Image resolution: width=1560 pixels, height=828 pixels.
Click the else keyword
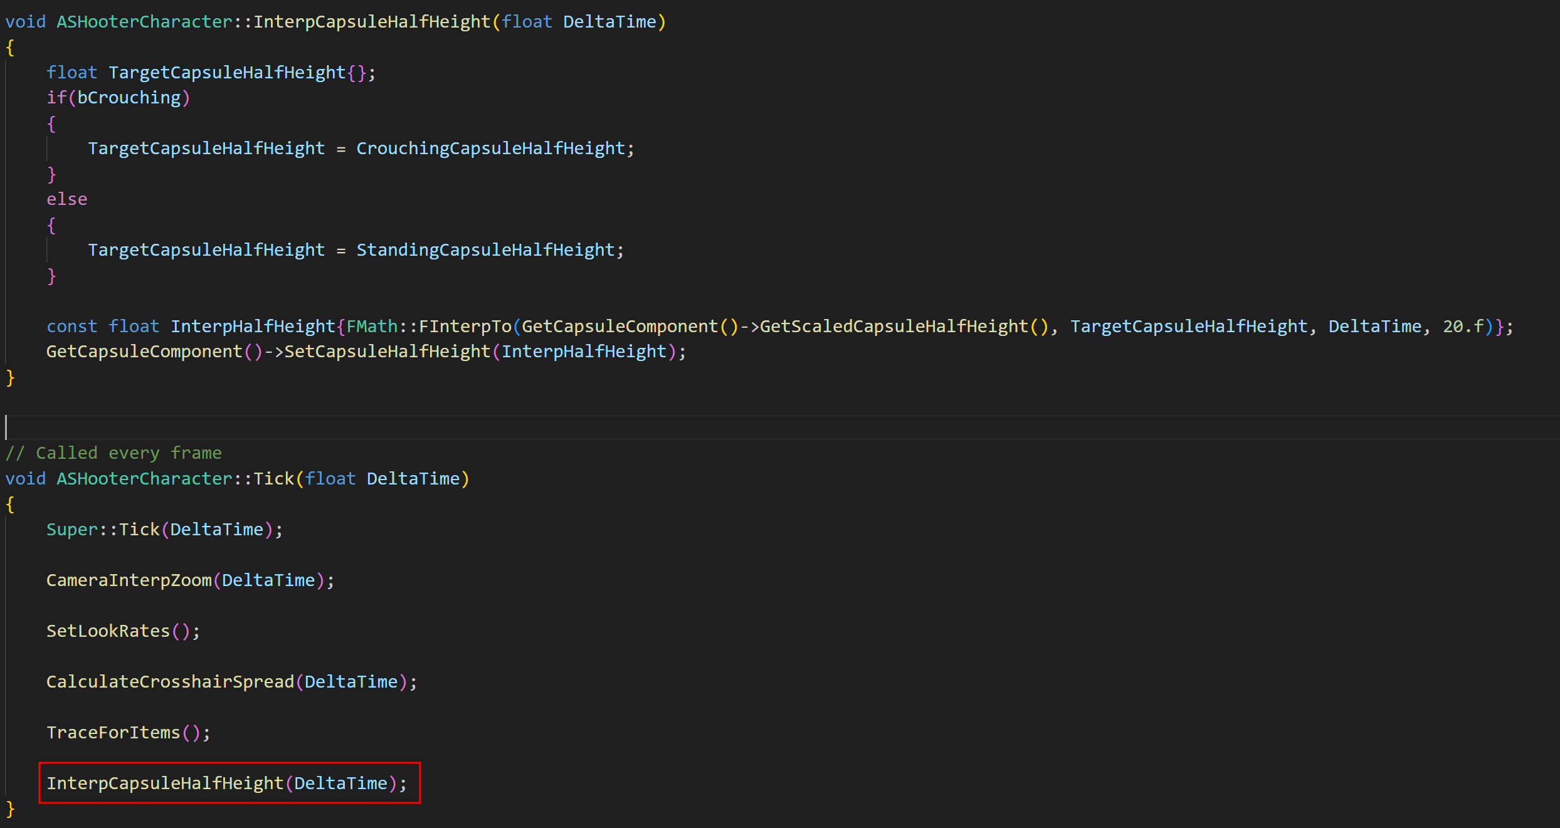click(x=66, y=199)
